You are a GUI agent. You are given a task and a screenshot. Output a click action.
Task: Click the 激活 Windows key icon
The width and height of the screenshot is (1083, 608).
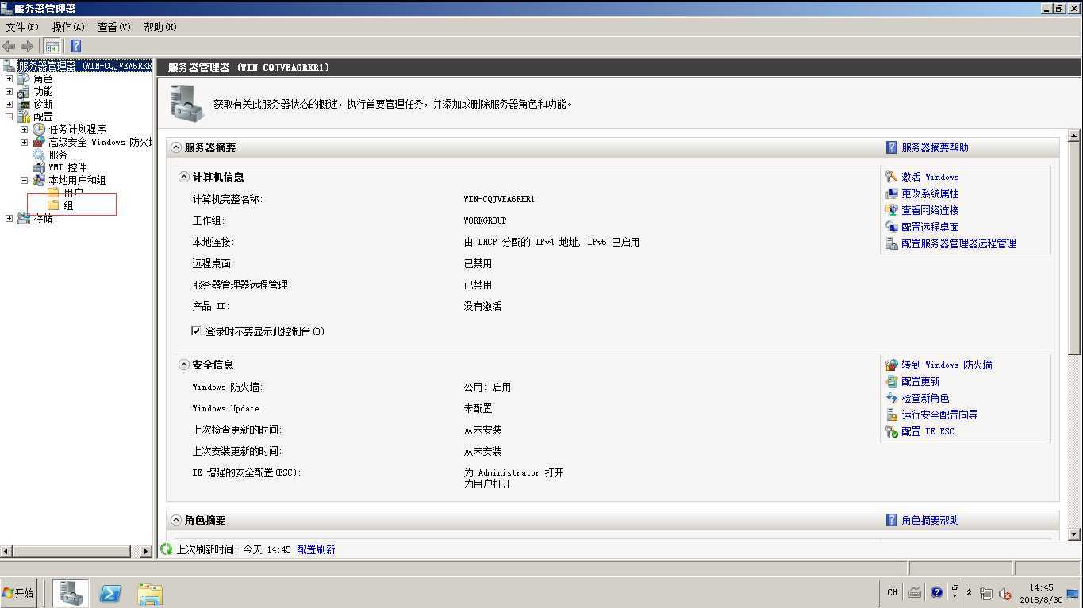pos(892,177)
